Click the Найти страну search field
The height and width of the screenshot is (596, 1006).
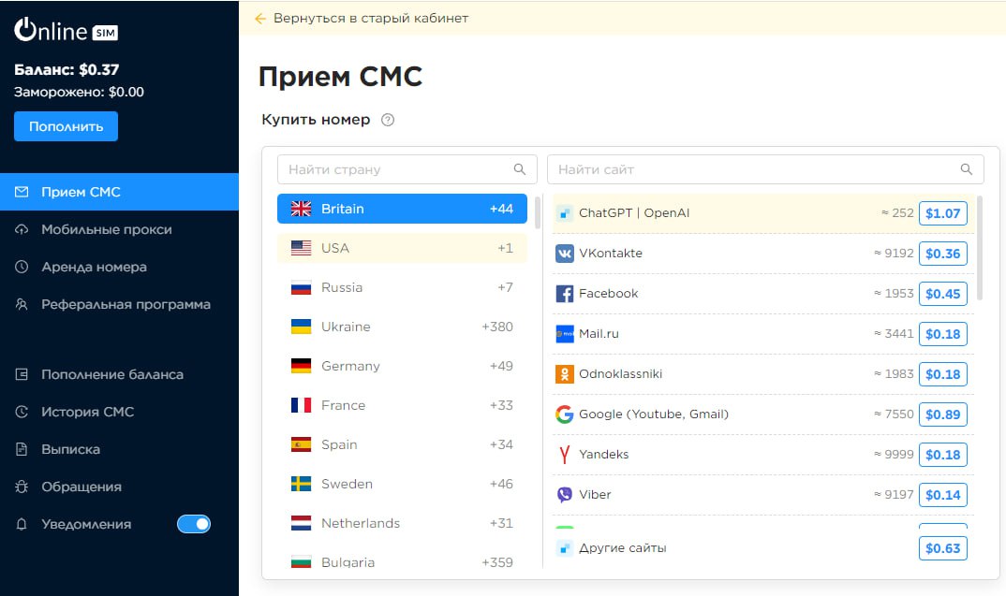[407, 169]
